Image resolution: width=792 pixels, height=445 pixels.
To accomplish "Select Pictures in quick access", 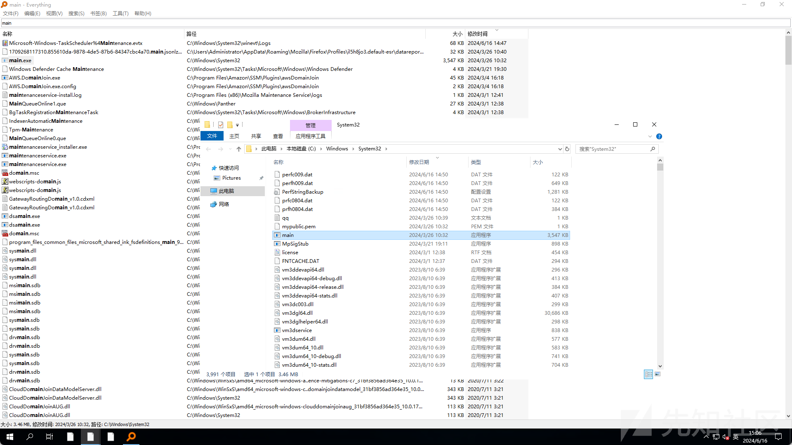I will (231, 178).
